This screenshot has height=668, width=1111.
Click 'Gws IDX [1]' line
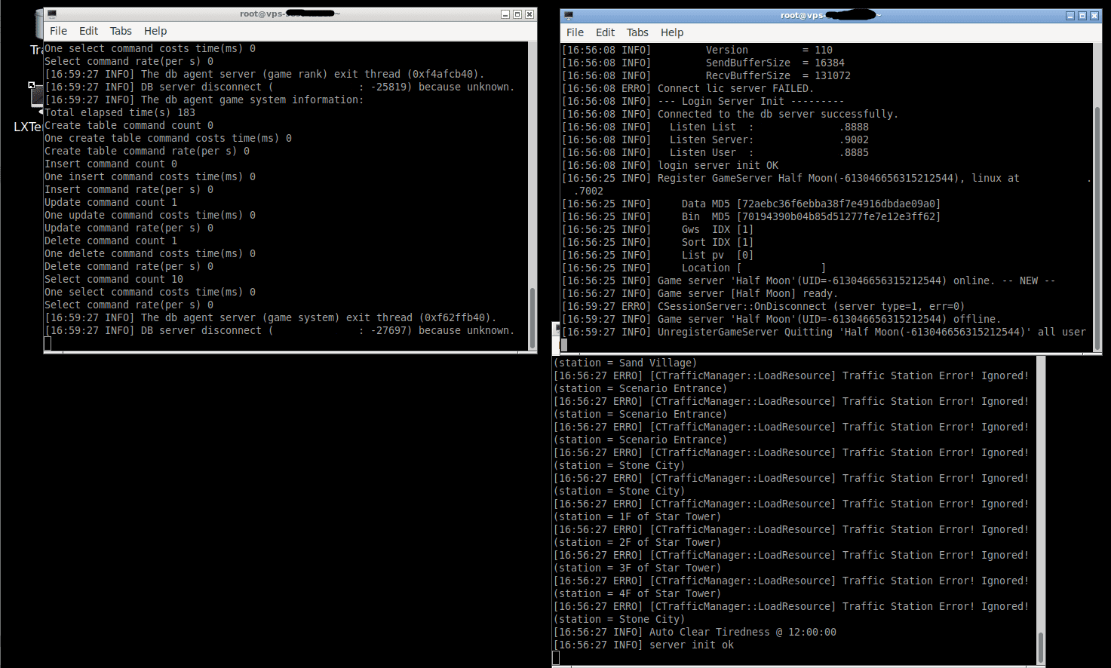(x=658, y=229)
